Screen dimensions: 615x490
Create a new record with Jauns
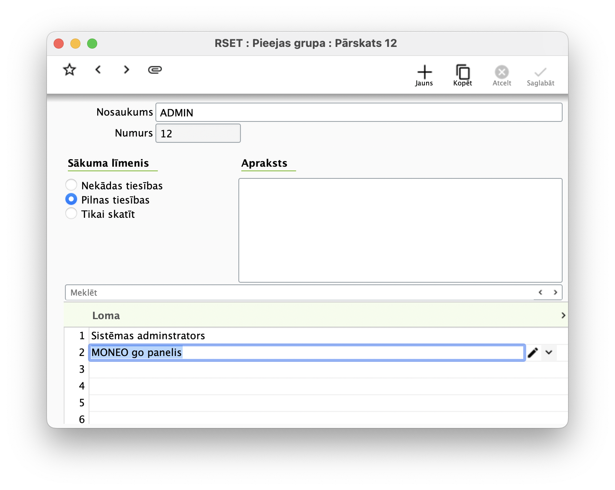pos(424,75)
